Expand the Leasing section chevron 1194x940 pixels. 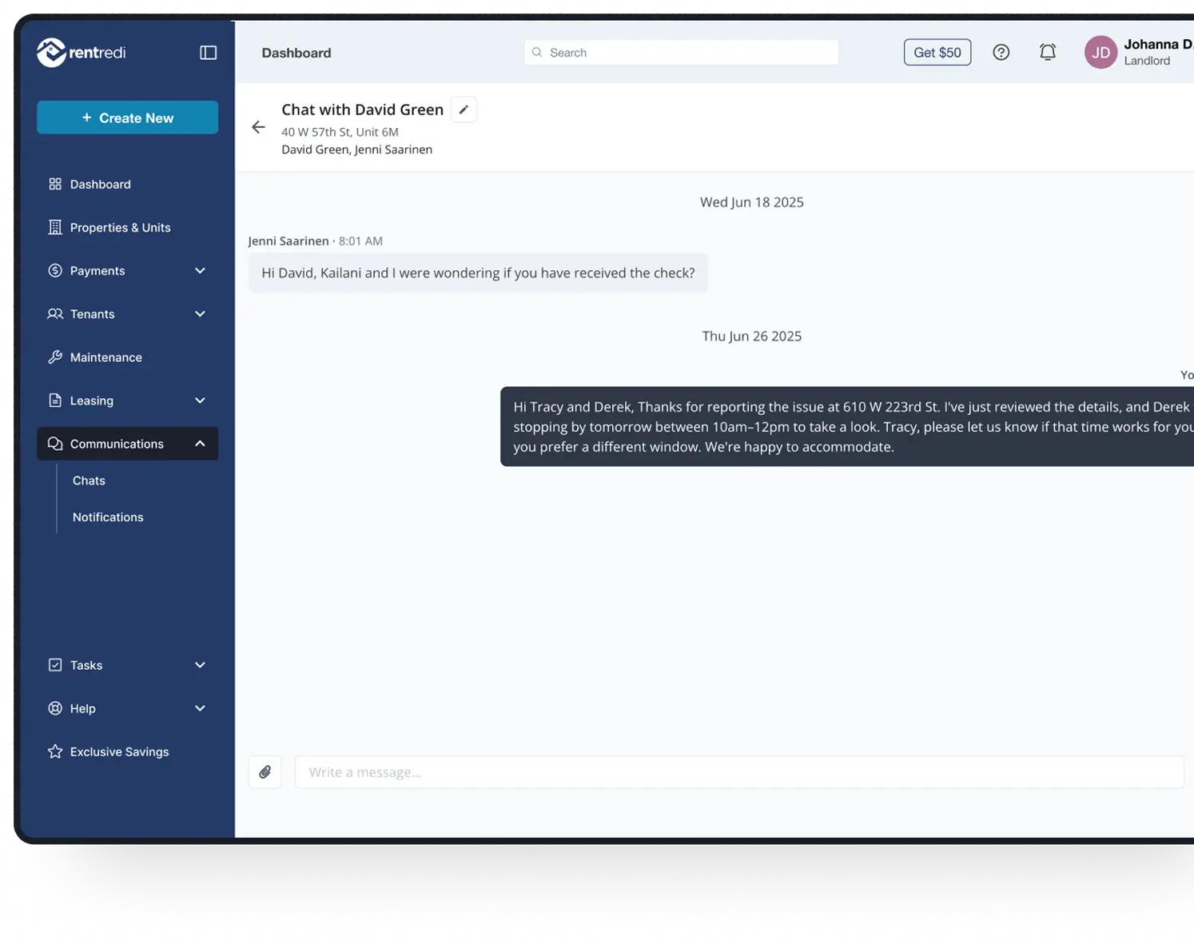200,400
